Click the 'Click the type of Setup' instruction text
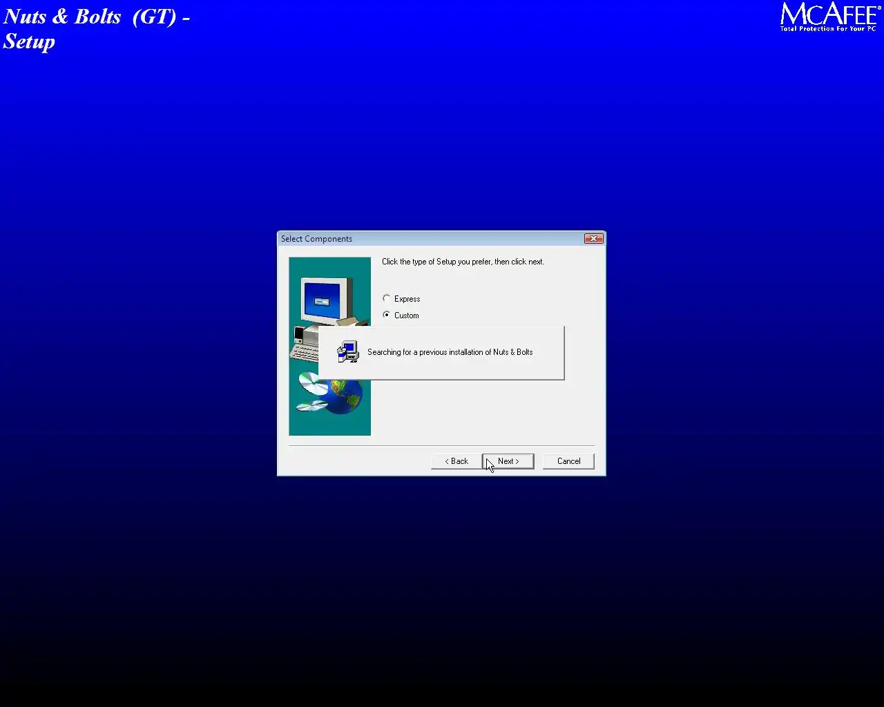Viewport: 884px width, 707px height. pos(463,262)
